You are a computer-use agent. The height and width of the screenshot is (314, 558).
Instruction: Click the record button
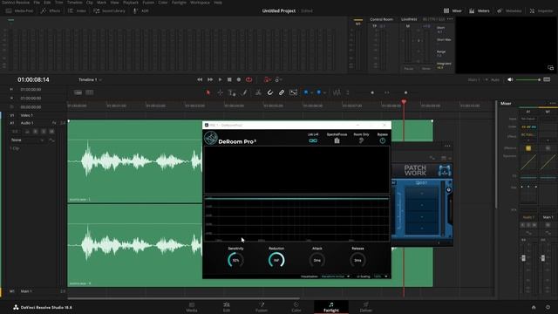239,79
